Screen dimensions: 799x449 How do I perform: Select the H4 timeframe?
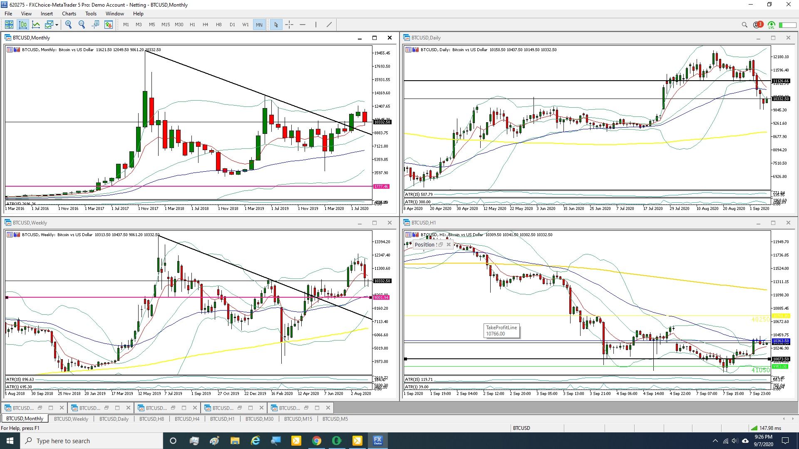pos(205,25)
